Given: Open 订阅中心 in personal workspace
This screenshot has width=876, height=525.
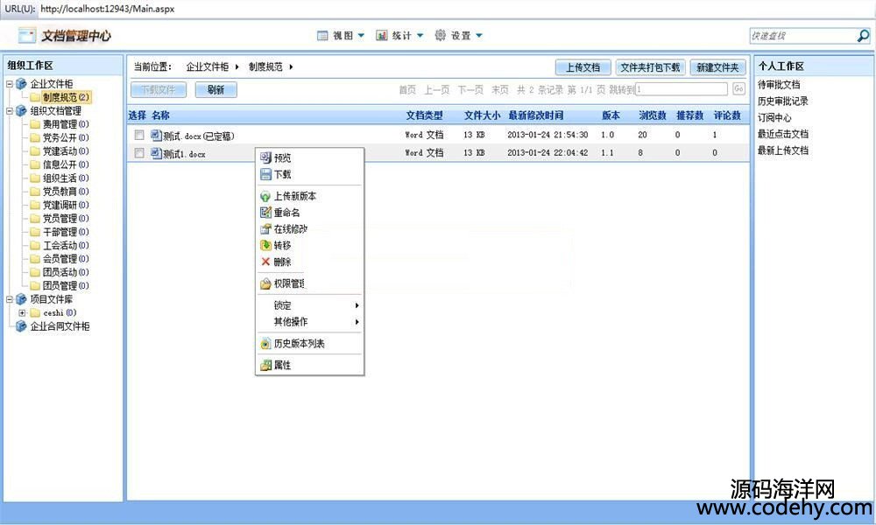Looking at the screenshot, I should pyautogui.click(x=774, y=118).
